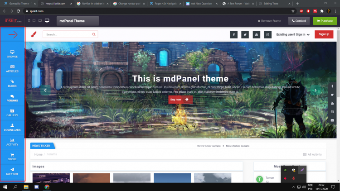The image size is (340, 191).
Task: Open the YouTube icon in the header
Action: click(x=256, y=34)
